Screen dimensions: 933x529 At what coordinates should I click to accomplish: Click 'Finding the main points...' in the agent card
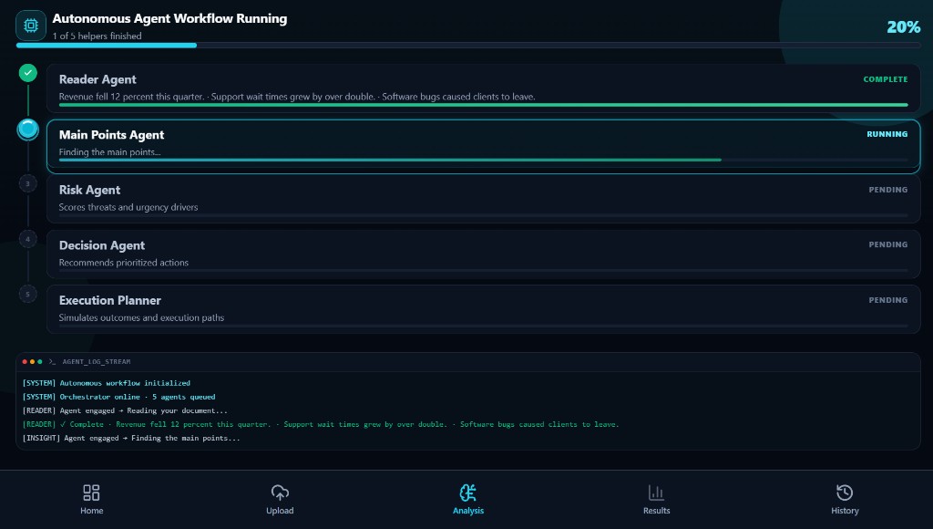coord(109,152)
